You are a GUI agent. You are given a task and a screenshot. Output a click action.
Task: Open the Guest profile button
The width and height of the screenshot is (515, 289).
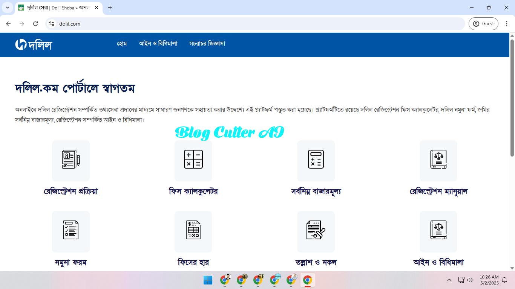483,23
